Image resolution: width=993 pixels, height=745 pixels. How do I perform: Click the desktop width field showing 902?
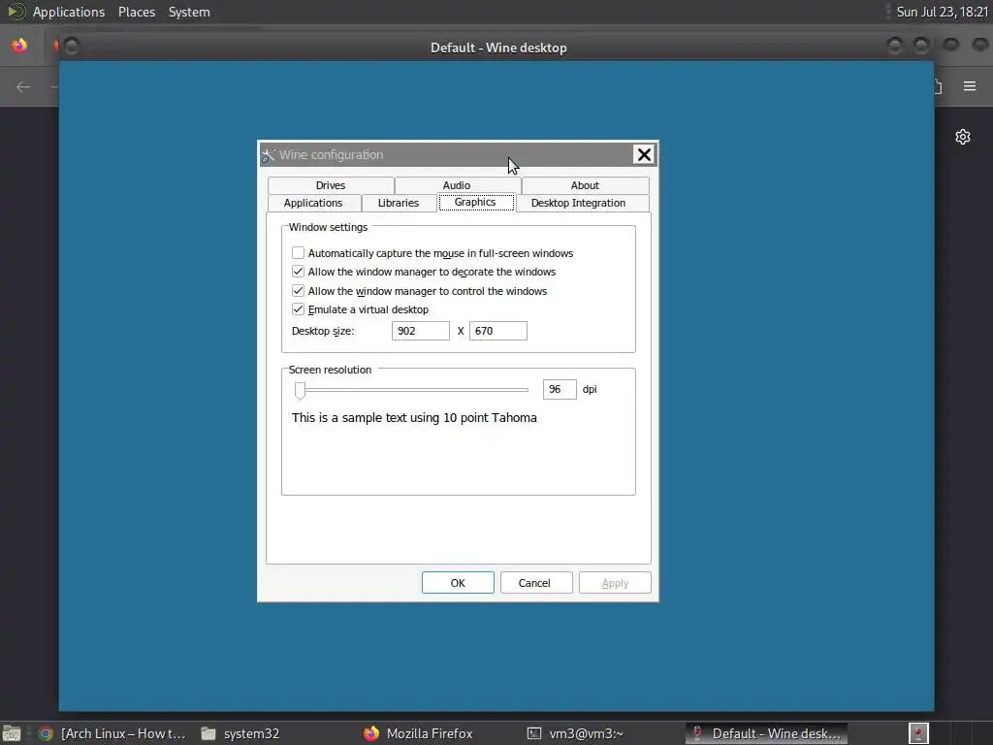tap(421, 331)
